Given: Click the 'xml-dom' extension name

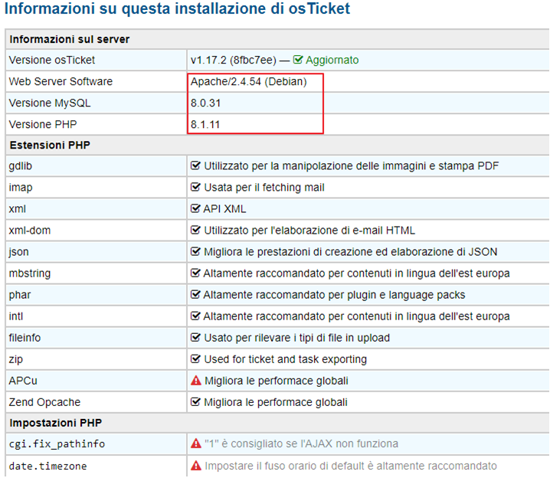Looking at the screenshot, I should (29, 231).
